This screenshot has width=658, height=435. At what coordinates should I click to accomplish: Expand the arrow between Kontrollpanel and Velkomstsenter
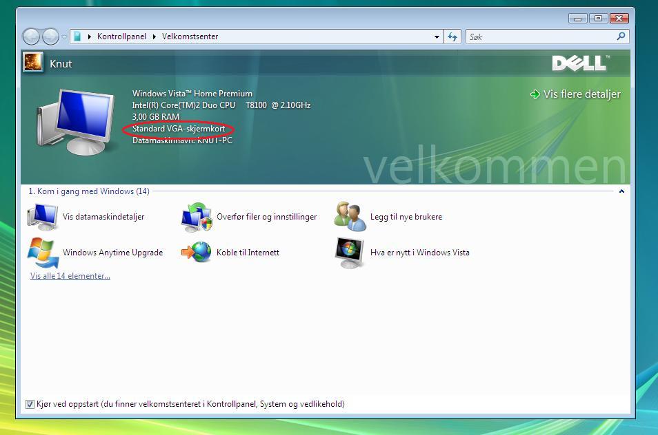154,37
